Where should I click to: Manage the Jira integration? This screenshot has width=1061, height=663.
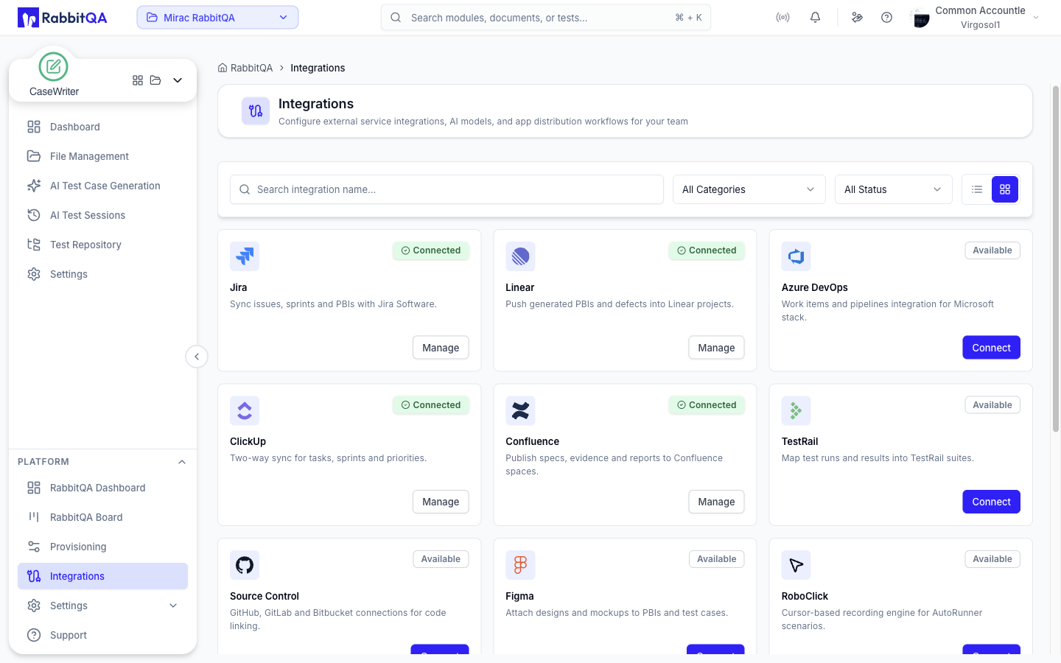pos(441,348)
